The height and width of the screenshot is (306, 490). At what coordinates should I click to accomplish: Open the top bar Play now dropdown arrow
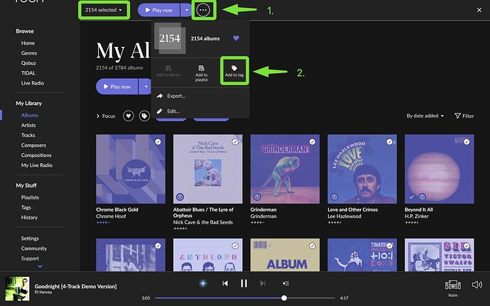(x=187, y=10)
